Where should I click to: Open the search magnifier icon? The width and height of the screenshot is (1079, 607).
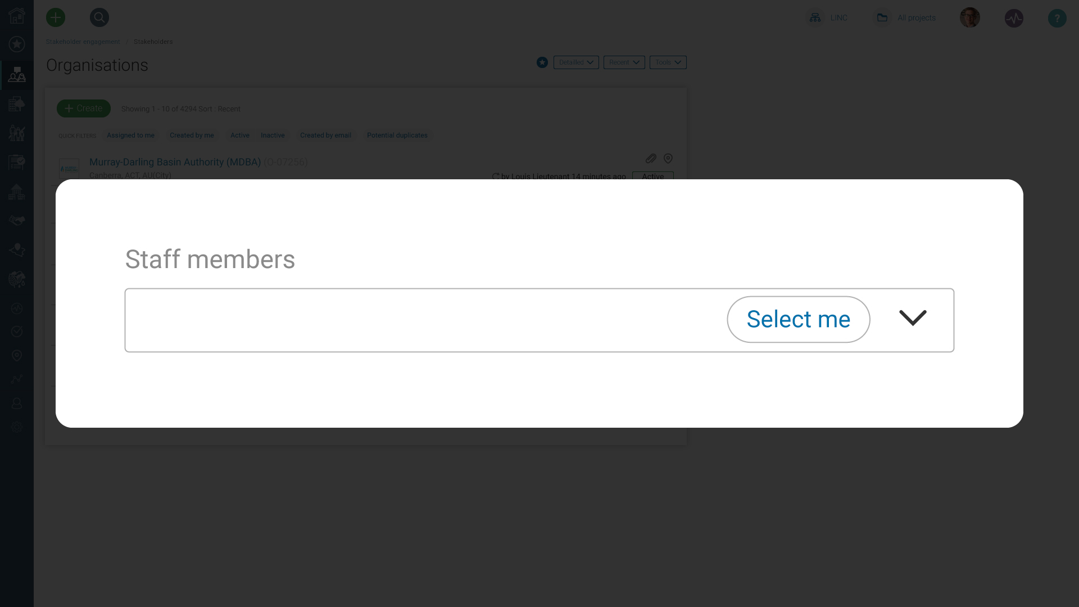[99, 17]
